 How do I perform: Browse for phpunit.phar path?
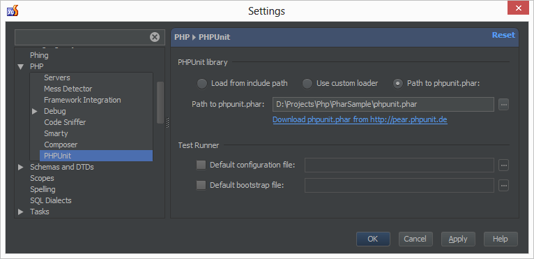click(504, 105)
